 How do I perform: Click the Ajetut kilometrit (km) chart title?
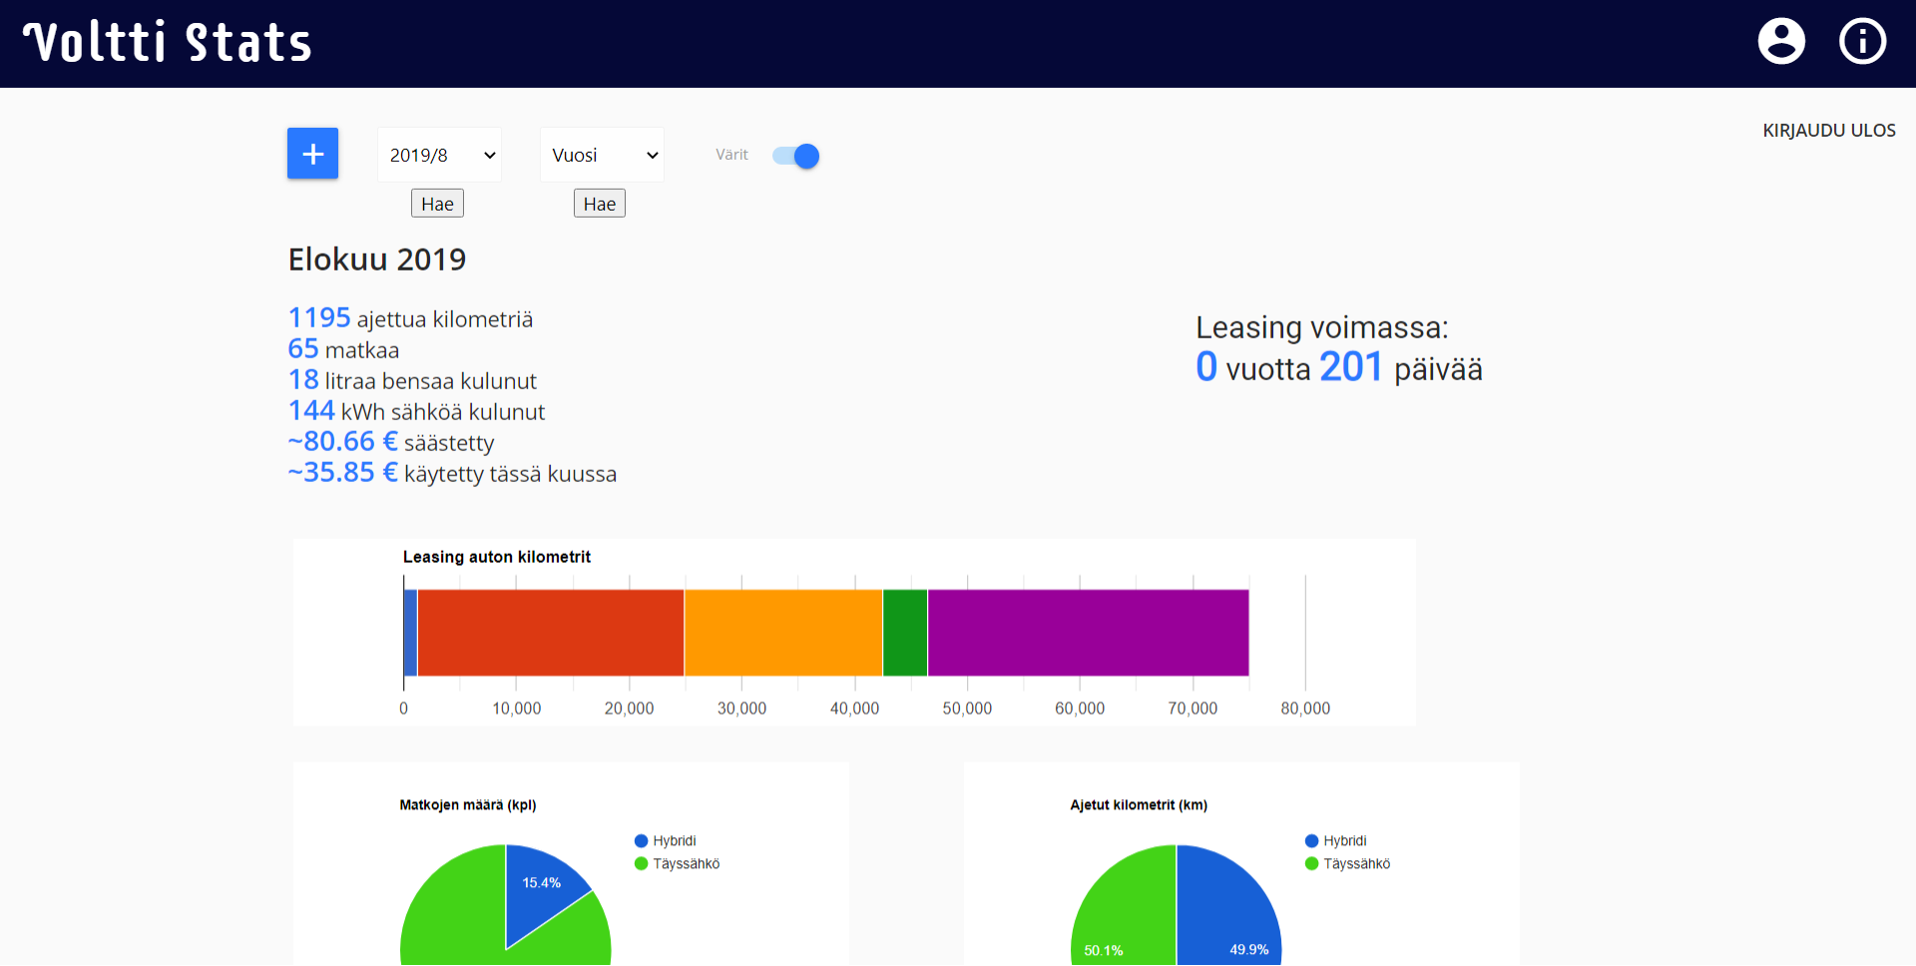(x=1139, y=805)
